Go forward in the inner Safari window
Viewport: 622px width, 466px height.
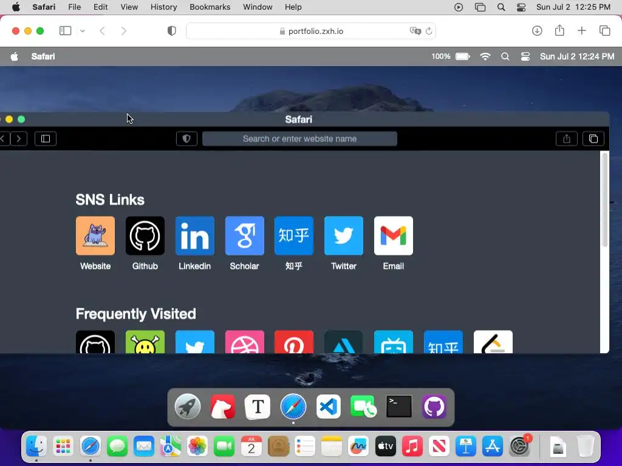pos(19,139)
